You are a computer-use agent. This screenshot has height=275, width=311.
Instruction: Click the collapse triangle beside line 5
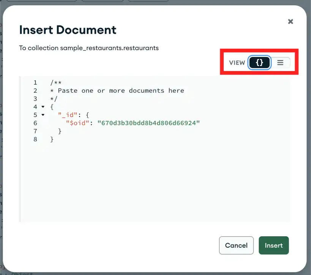coord(43,115)
